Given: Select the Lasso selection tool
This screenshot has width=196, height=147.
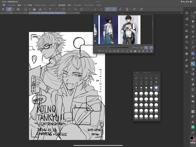Looking at the screenshot, I should [193, 42].
